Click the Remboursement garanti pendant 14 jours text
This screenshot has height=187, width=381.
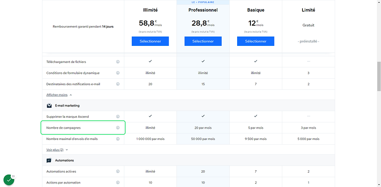(83, 27)
